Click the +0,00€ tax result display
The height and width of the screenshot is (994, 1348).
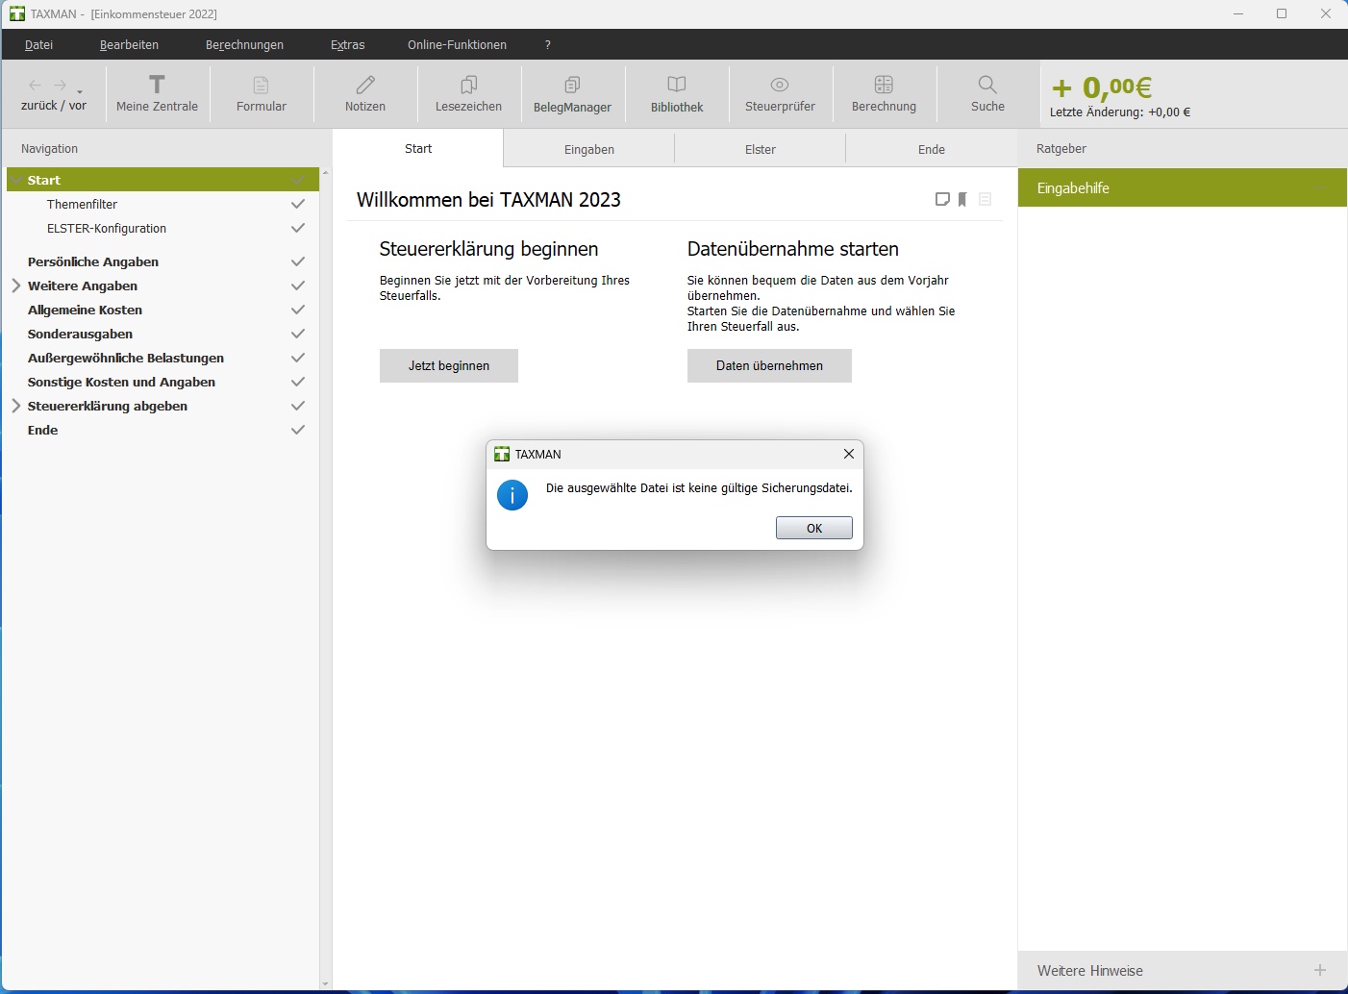tap(1102, 87)
